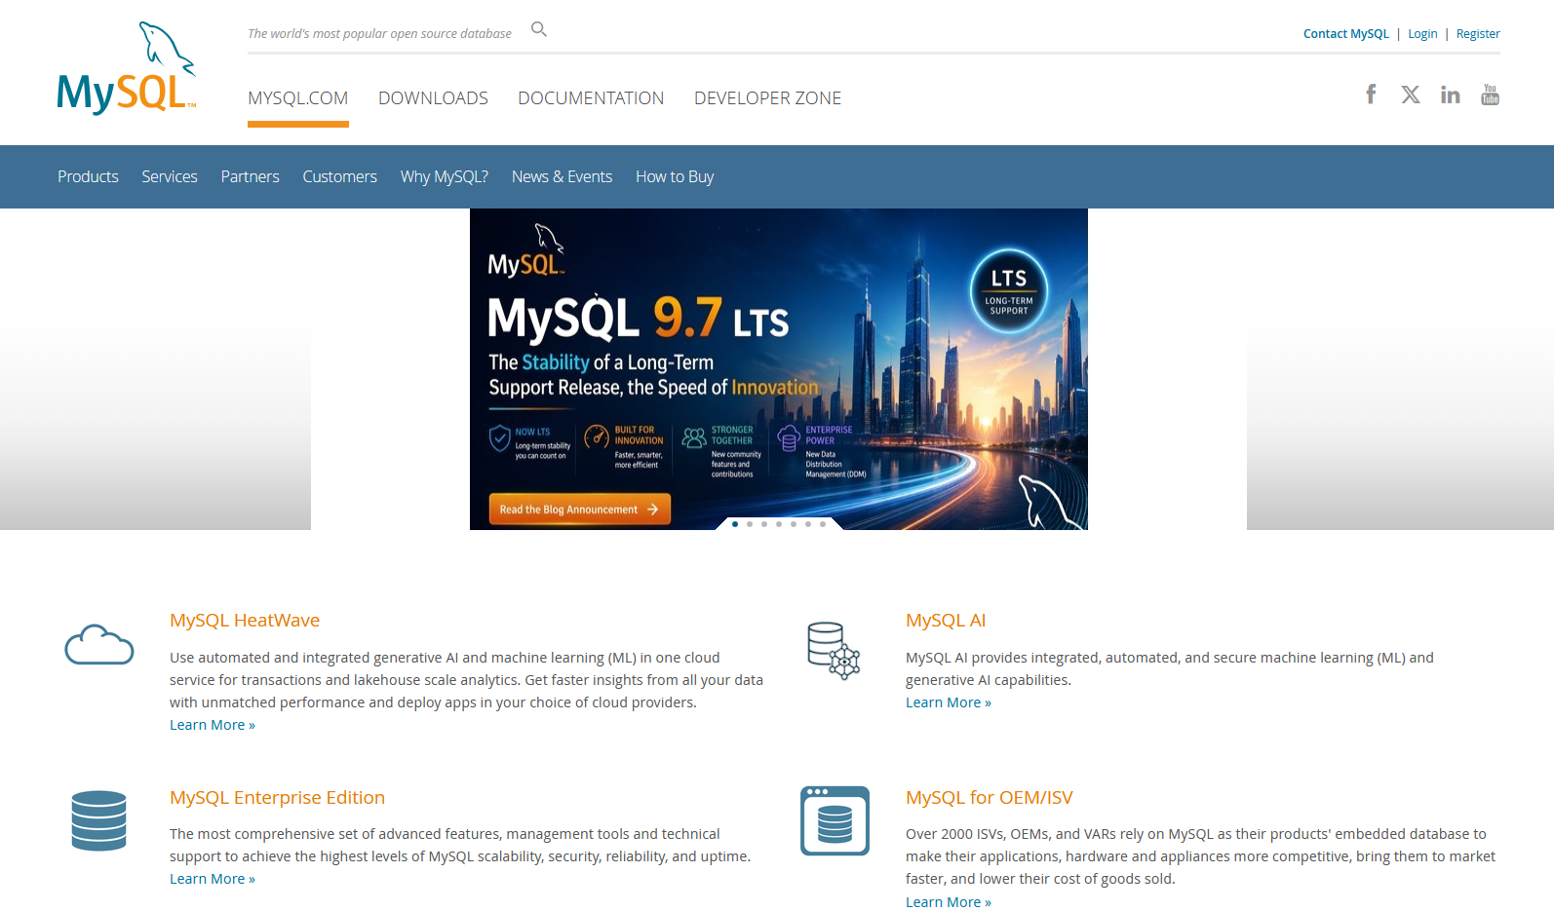
Task: Select the first (active) carousel dot
Action: (x=735, y=524)
